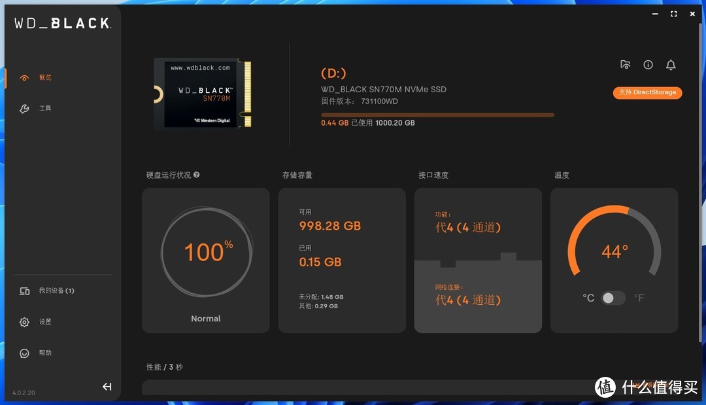The width and height of the screenshot is (706, 405).
Task: Click the chat icon beside 帮助
Action: pos(24,353)
